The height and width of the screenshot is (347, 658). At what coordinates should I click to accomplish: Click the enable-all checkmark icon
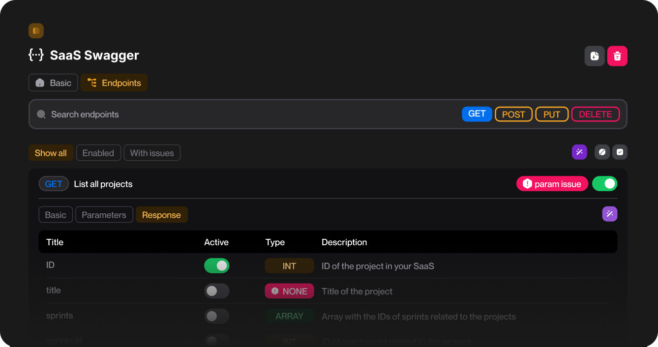coord(620,152)
